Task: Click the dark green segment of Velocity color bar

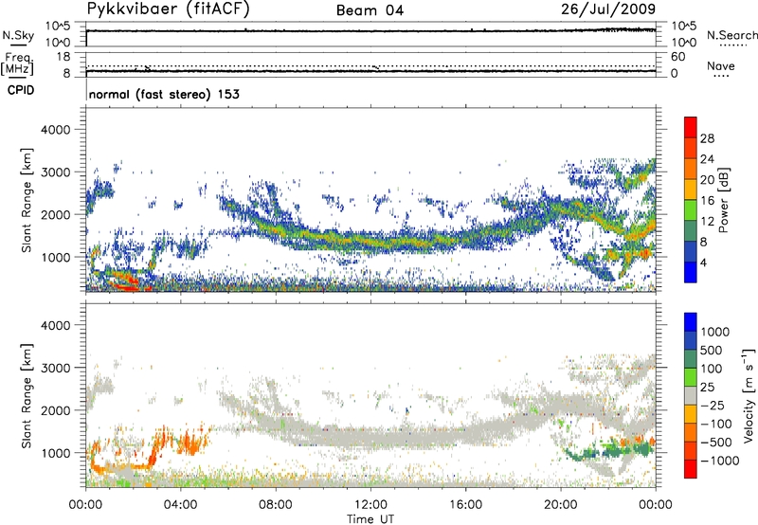Action: (x=691, y=359)
